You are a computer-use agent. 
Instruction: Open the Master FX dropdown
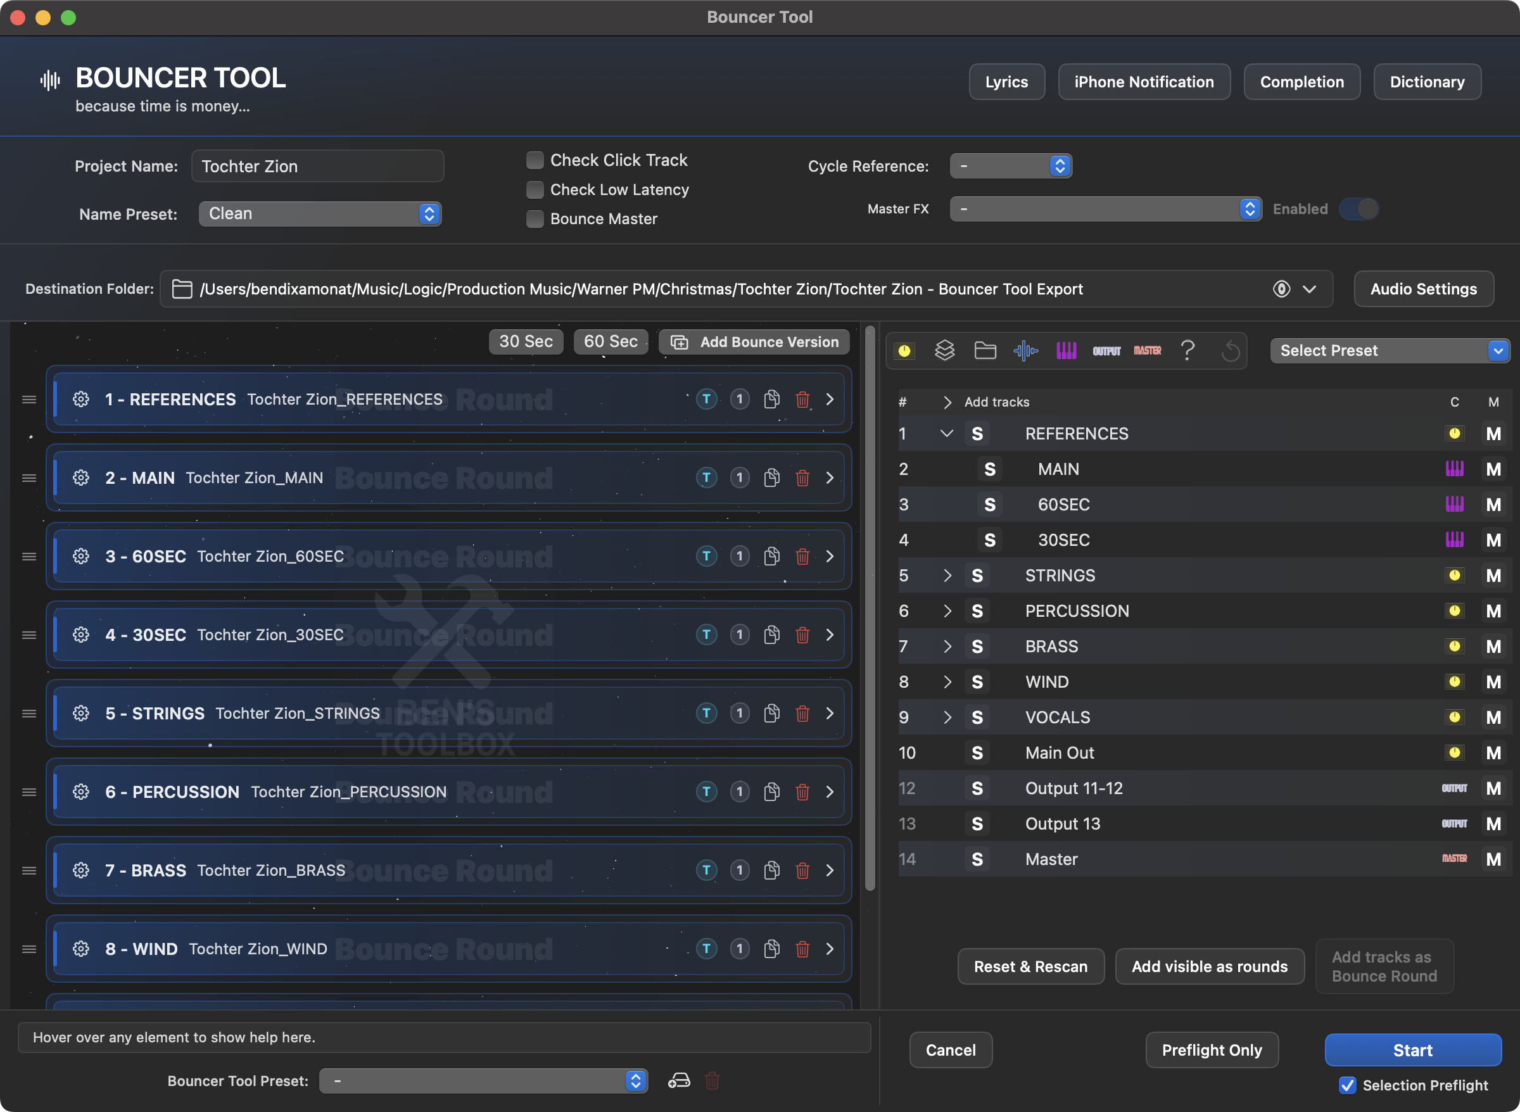coord(1105,209)
